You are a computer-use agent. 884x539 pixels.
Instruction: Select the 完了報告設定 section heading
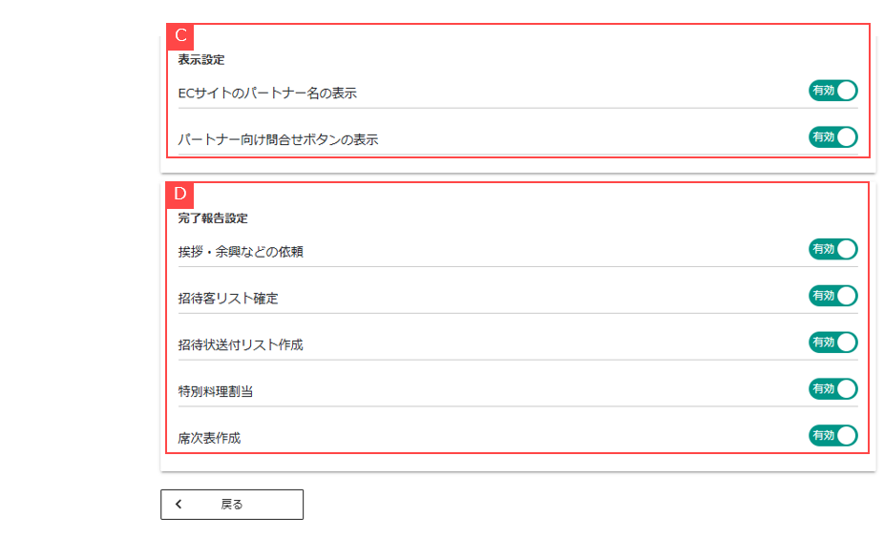[213, 218]
